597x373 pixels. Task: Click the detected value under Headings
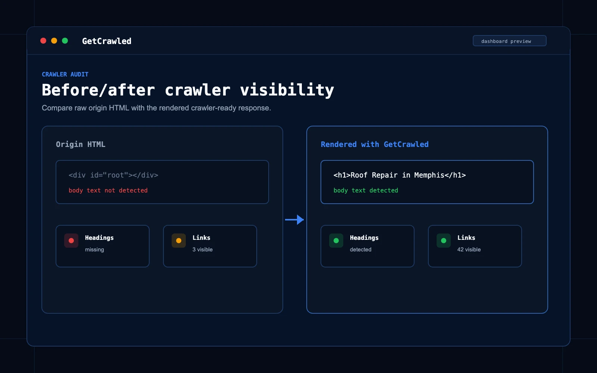click(x=361, y=250)
